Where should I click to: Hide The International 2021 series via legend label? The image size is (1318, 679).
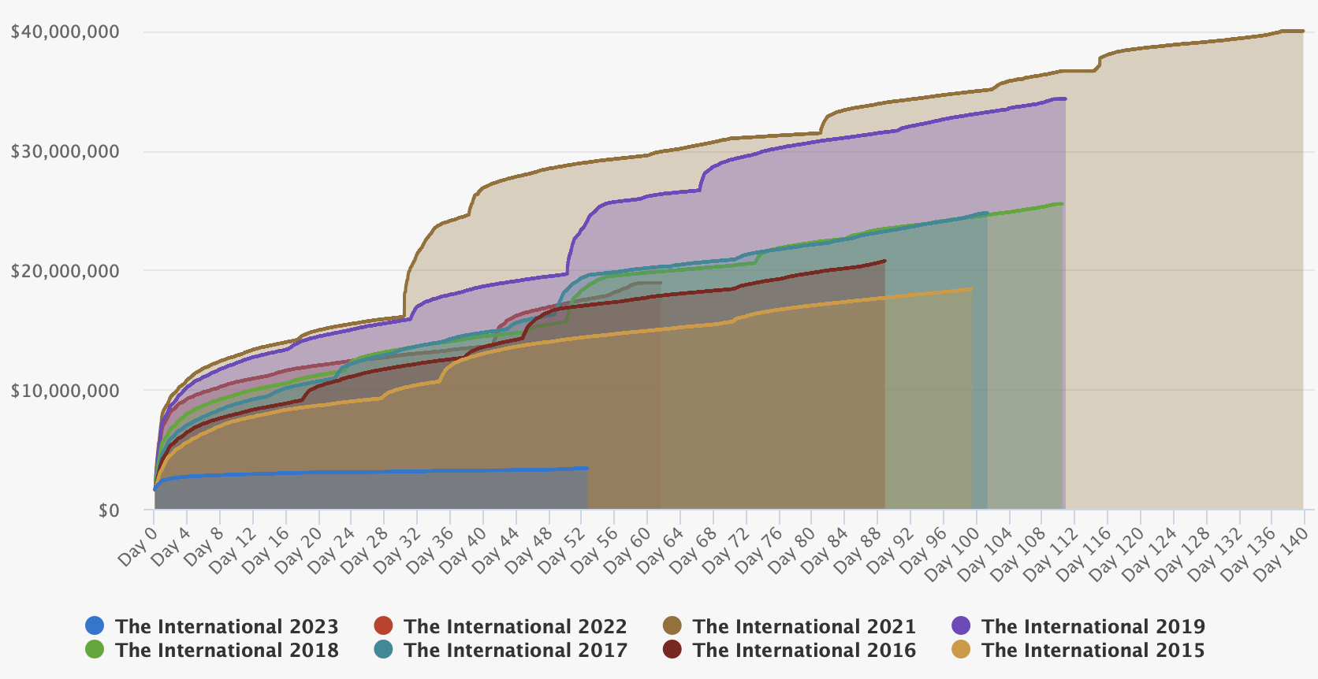click(804, 626)
